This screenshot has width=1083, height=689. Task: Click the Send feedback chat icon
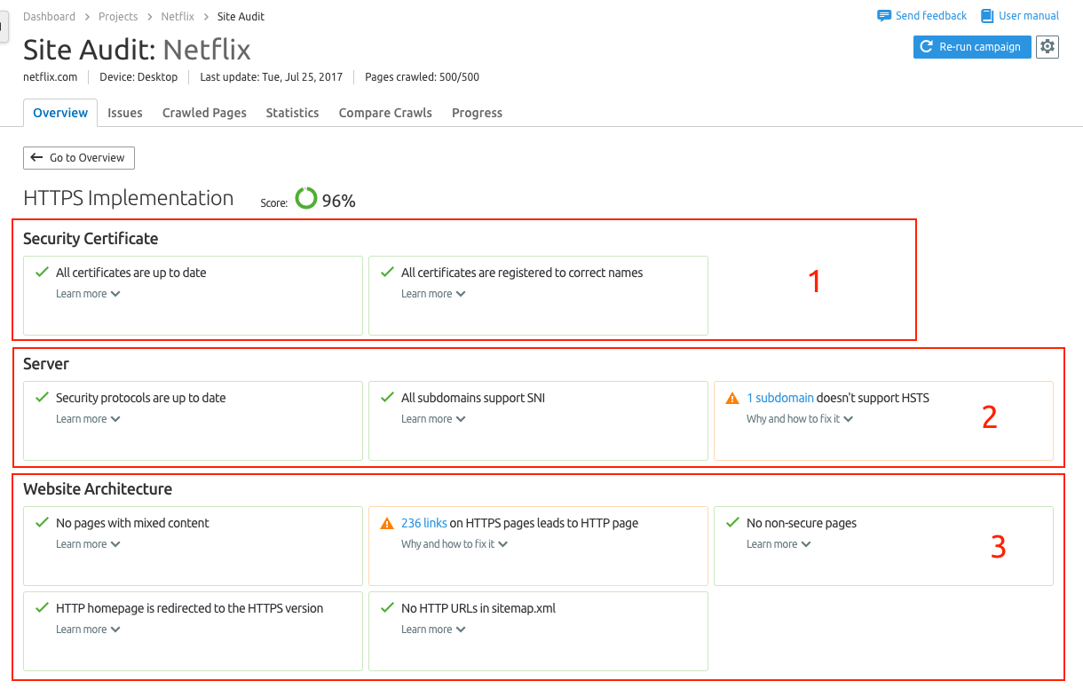(884, 16)
